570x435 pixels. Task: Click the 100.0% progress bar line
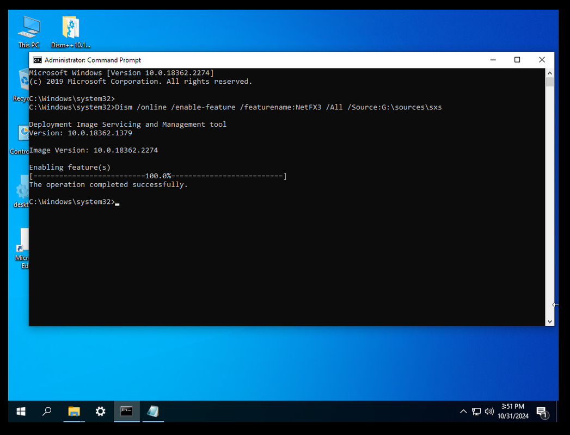[158, 176]
